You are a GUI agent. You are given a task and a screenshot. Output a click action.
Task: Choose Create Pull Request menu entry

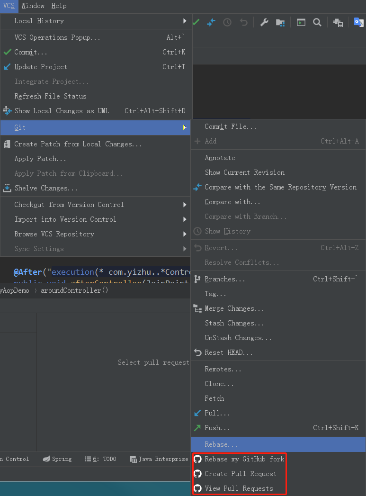point(240,474)
